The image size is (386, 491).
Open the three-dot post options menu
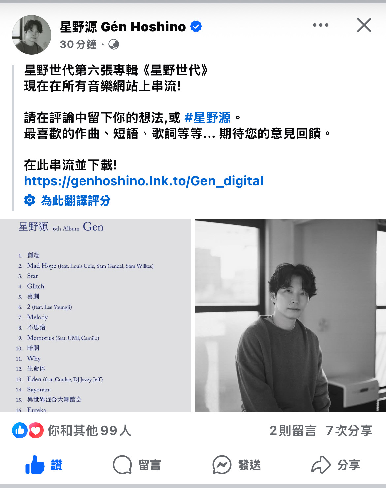pyautogui.click(x=320, y=25)
